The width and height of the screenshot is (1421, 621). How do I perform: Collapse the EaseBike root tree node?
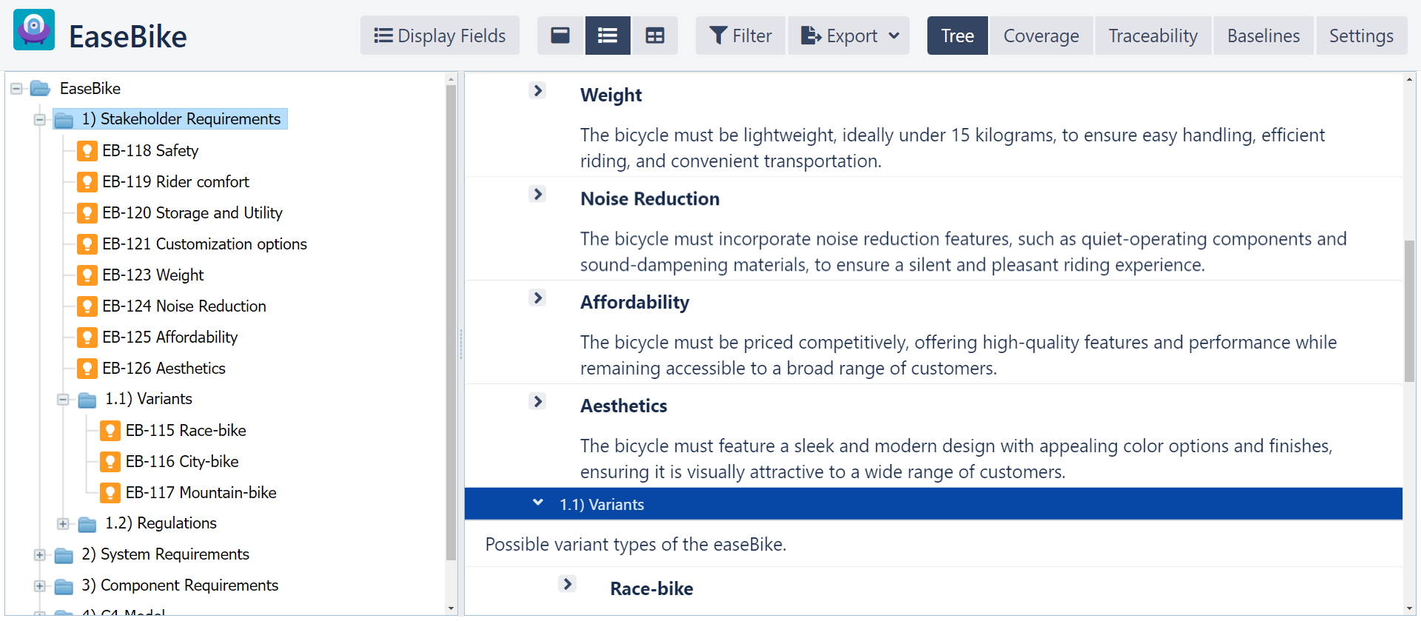tap(16, 89)
